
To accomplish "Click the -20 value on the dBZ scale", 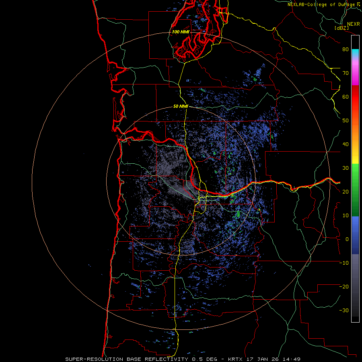I will click(344, 287).
